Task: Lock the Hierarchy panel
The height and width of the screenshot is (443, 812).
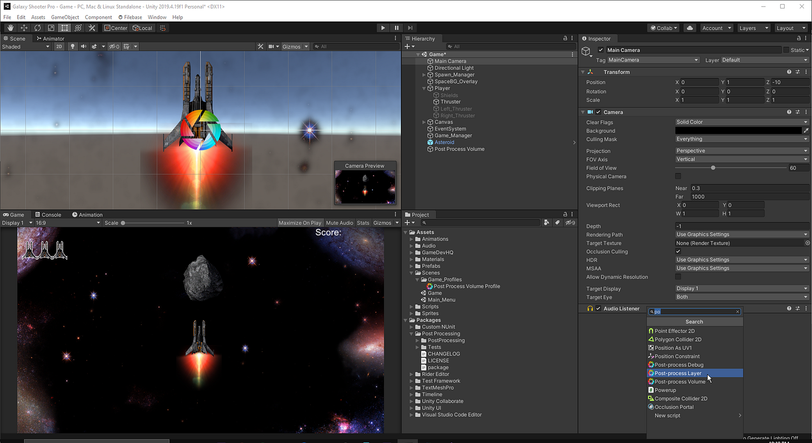Action: pos(565,38)
